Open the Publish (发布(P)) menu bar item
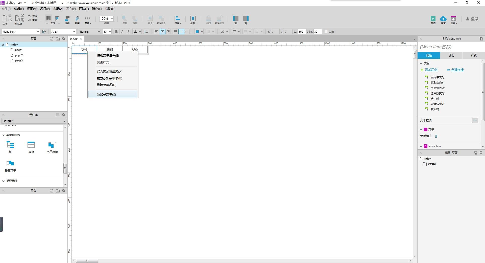Viewport: 485px width, 263px height. pos(71,9)
